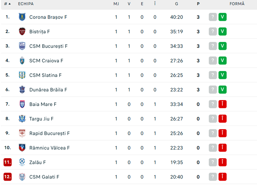
Task: Open the Targu Jiu F team link
Action: [x=41, y=119]
